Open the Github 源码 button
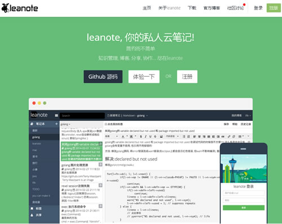 (103, 77)
